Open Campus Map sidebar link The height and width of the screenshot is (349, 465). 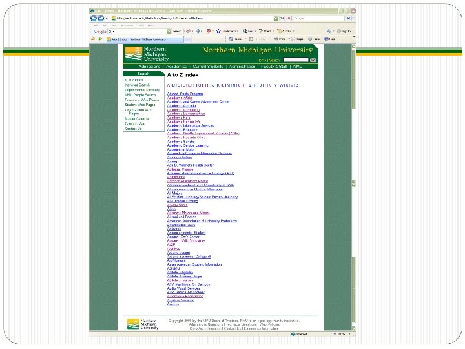coord(134,123)
